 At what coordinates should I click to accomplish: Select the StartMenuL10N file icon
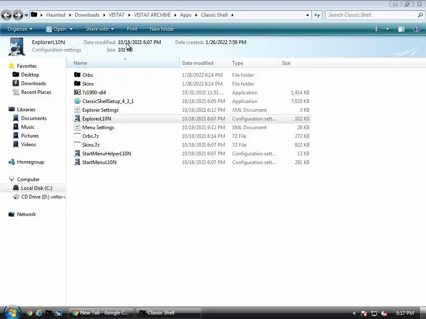pyautogui.click(x=77, y=162)
